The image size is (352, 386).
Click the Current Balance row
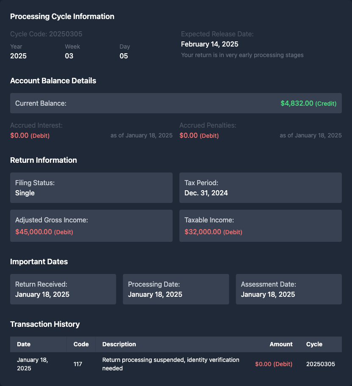(176, 103)
